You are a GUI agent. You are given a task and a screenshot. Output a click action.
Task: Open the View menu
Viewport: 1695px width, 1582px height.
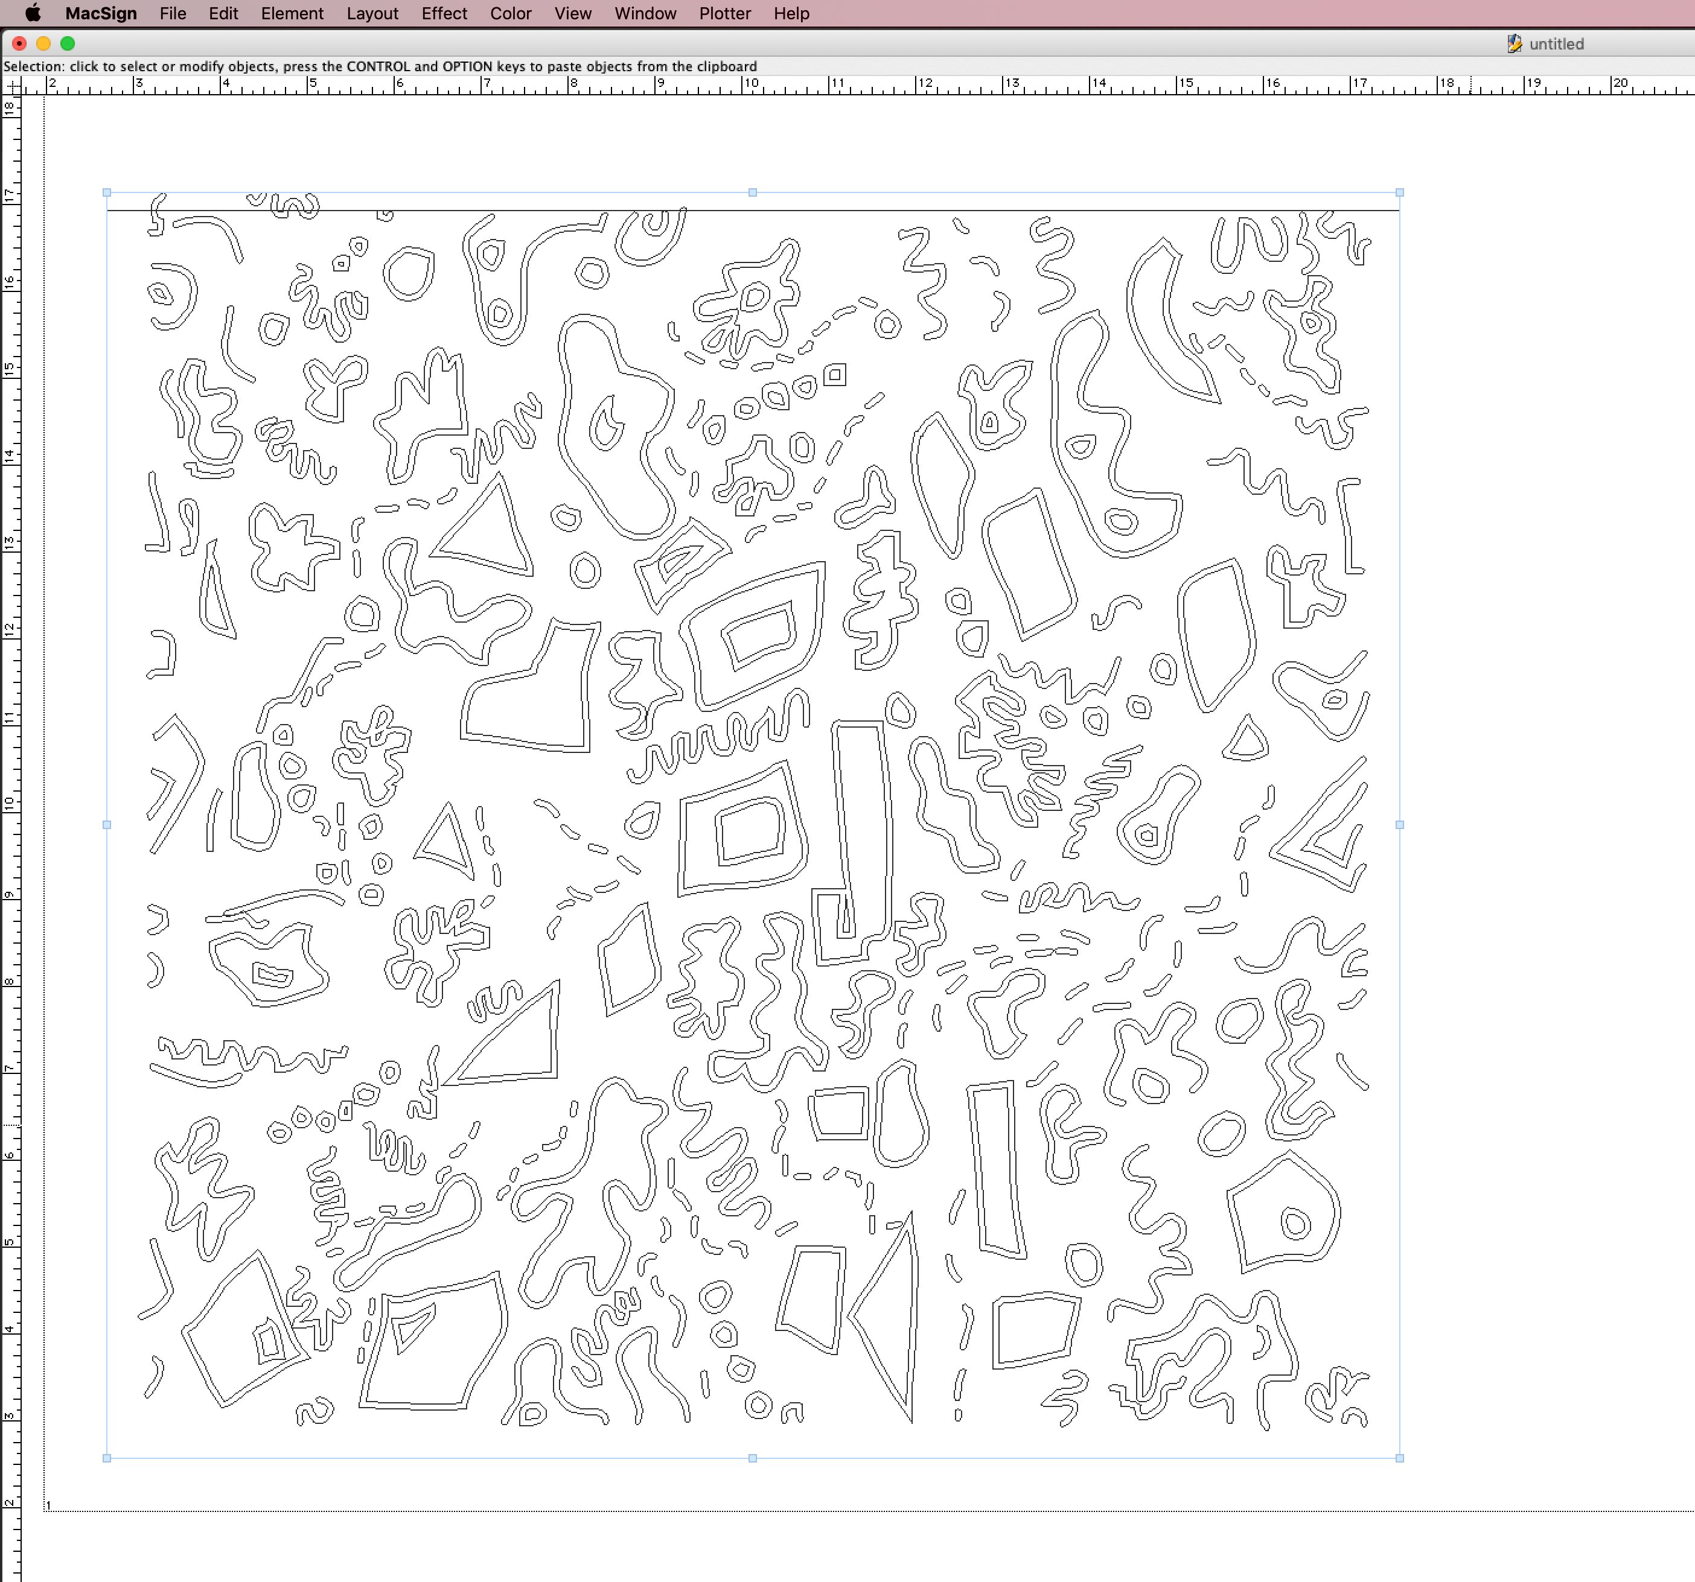pos(573,14)
